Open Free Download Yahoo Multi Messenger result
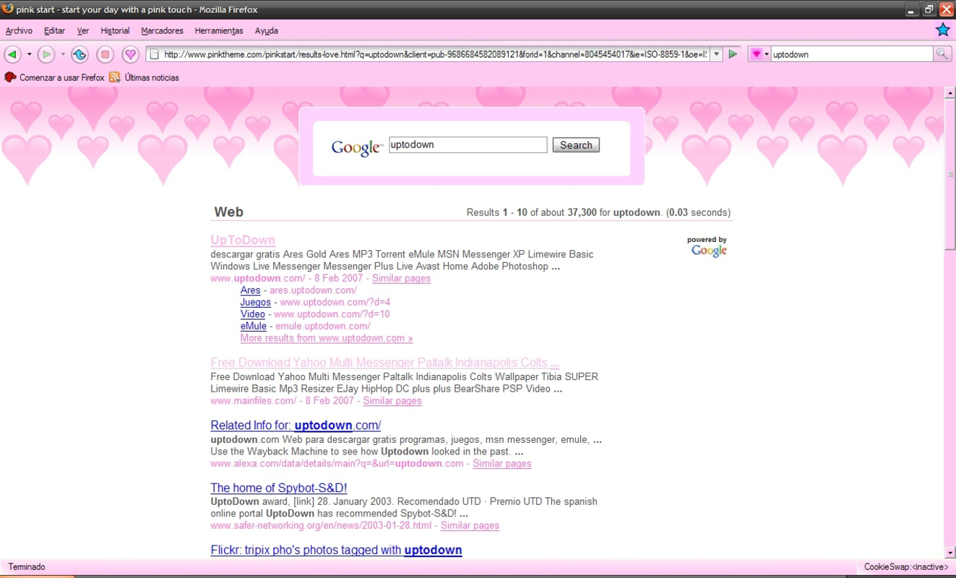This screenshot has width=956, height=578. coord(384,363)
